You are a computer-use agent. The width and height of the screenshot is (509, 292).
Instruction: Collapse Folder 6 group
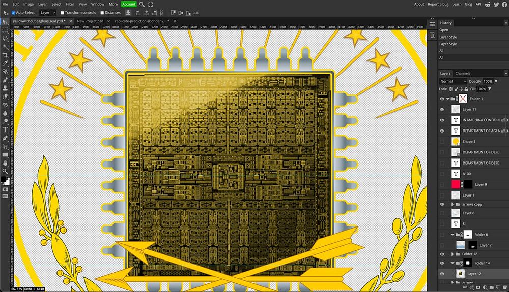453,235
